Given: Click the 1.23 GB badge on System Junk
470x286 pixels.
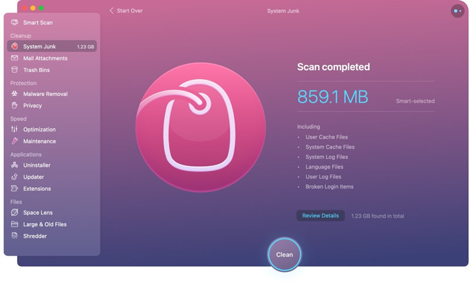Looking at the screenshot, I should click(x=85, y=47).
